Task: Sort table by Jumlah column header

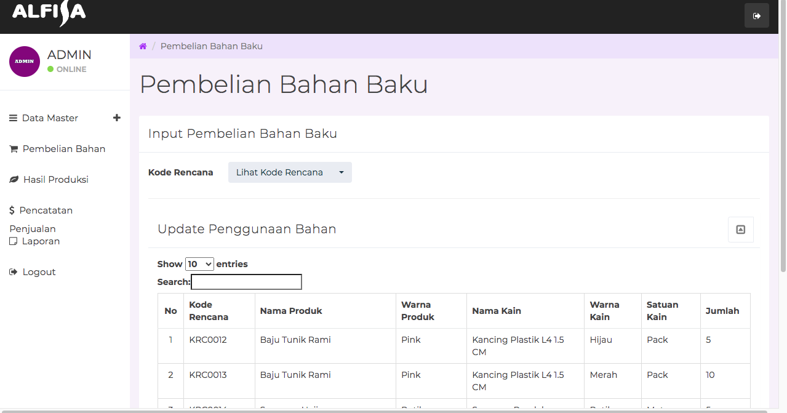Action: pos(722,311)
